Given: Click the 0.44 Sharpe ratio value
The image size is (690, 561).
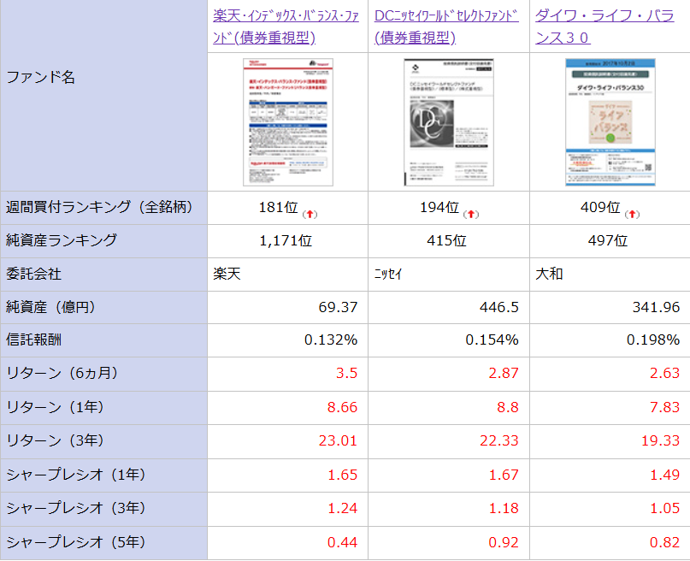Looking at the screenshot, I should pos(342,542).
